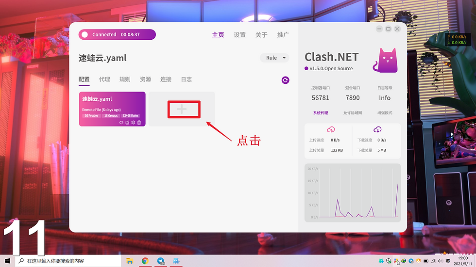Viewport: 476px width, 267px height.
Task: Switch to the 规则 rules tab
Action: coord(125,79)
